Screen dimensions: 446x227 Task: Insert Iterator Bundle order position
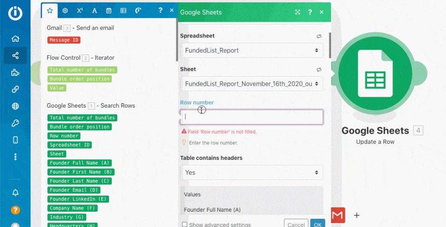click(x=79, y=79)
